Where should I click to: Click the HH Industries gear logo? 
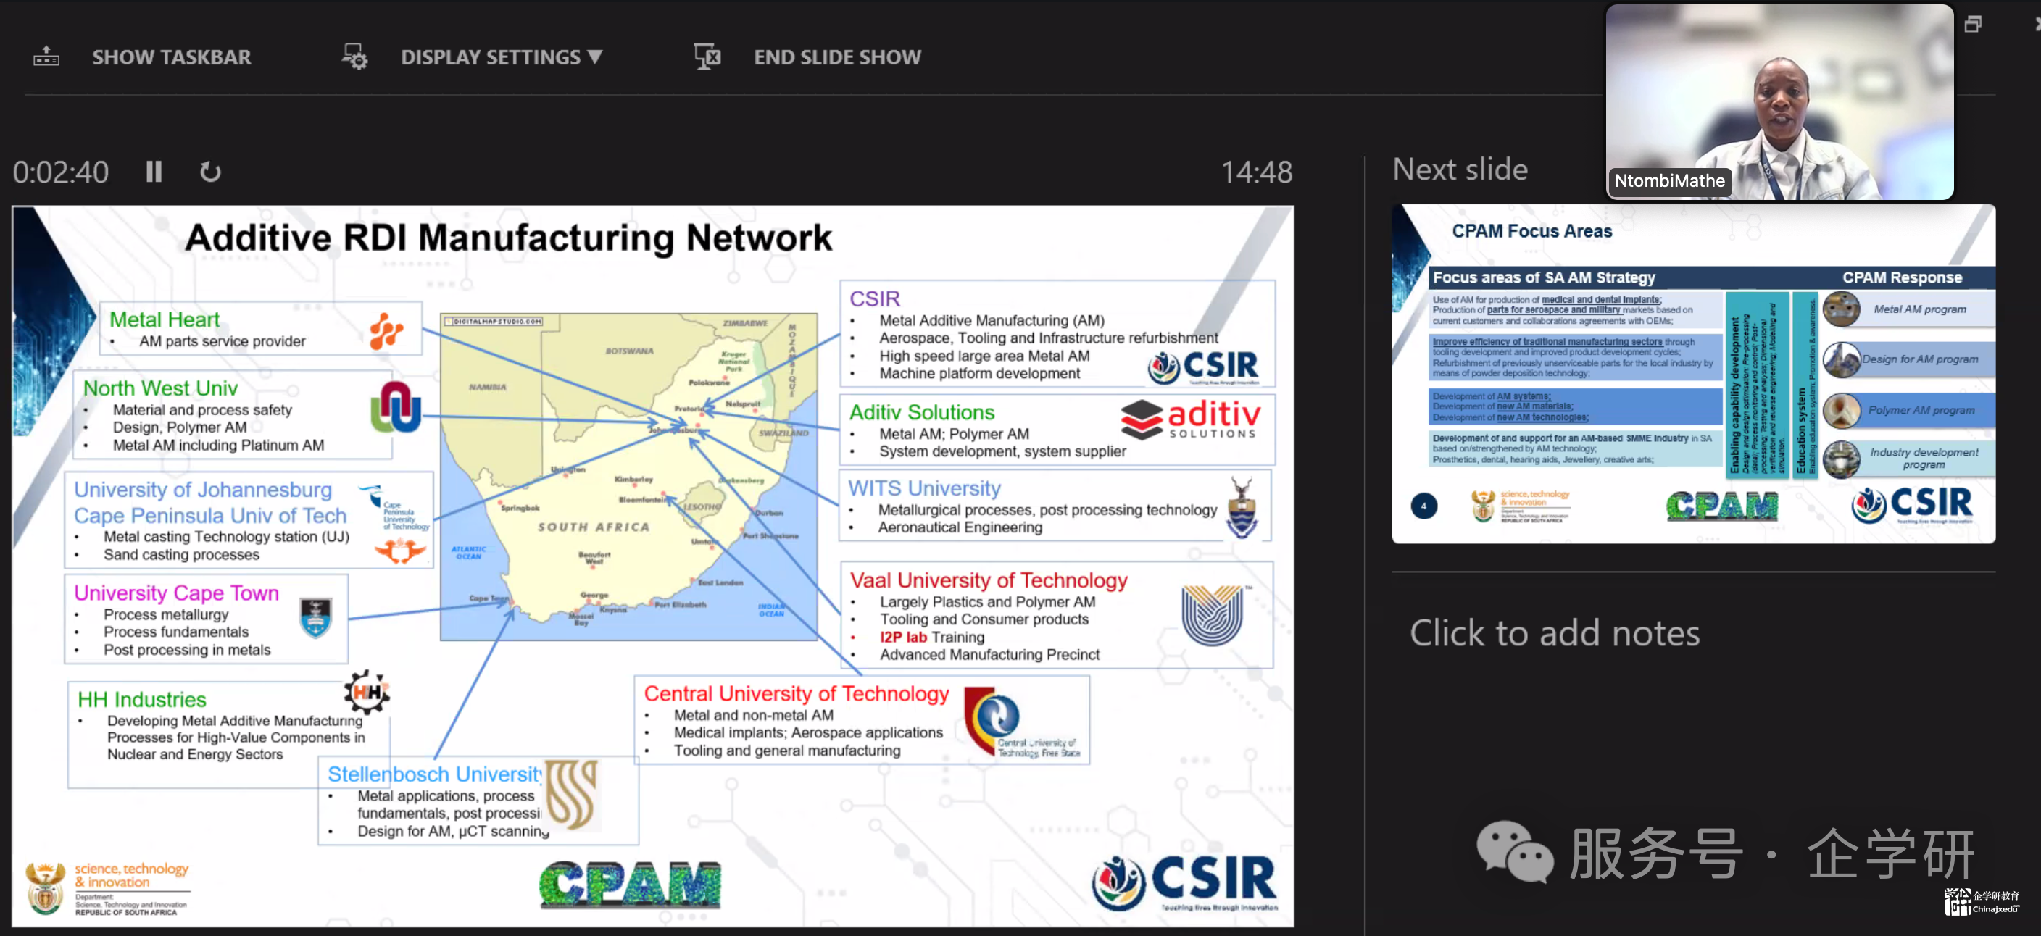(x=367, y=693)
